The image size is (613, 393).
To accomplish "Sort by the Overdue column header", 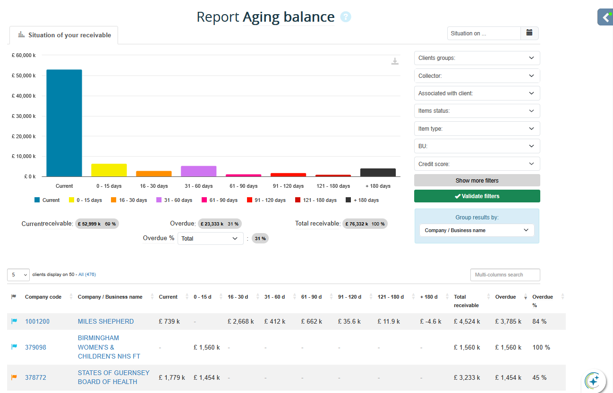I will click(505, 297).
